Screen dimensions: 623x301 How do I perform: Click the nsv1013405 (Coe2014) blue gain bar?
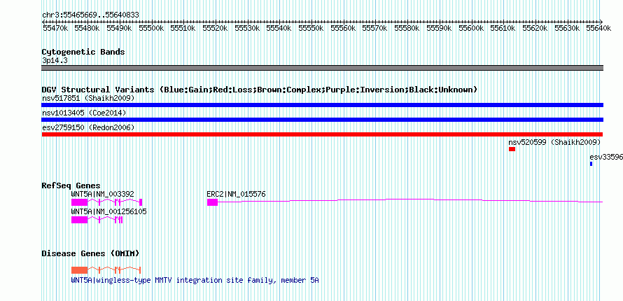click(x=322, y=120)
